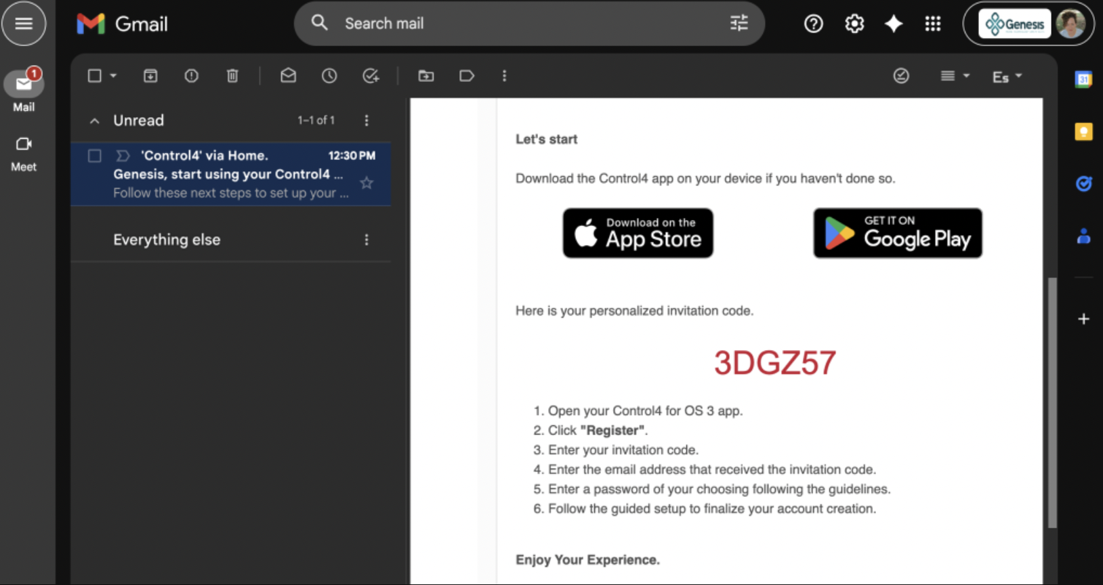1103x585 pixels.
Task: Open Settings gear
Action: pyautogui.click(x=854, y=24)
